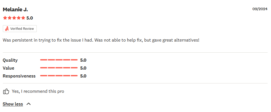This screenshot has height=112, width=271.
Task: Click reviewer name Melanie J.
Action: (15, 10)
